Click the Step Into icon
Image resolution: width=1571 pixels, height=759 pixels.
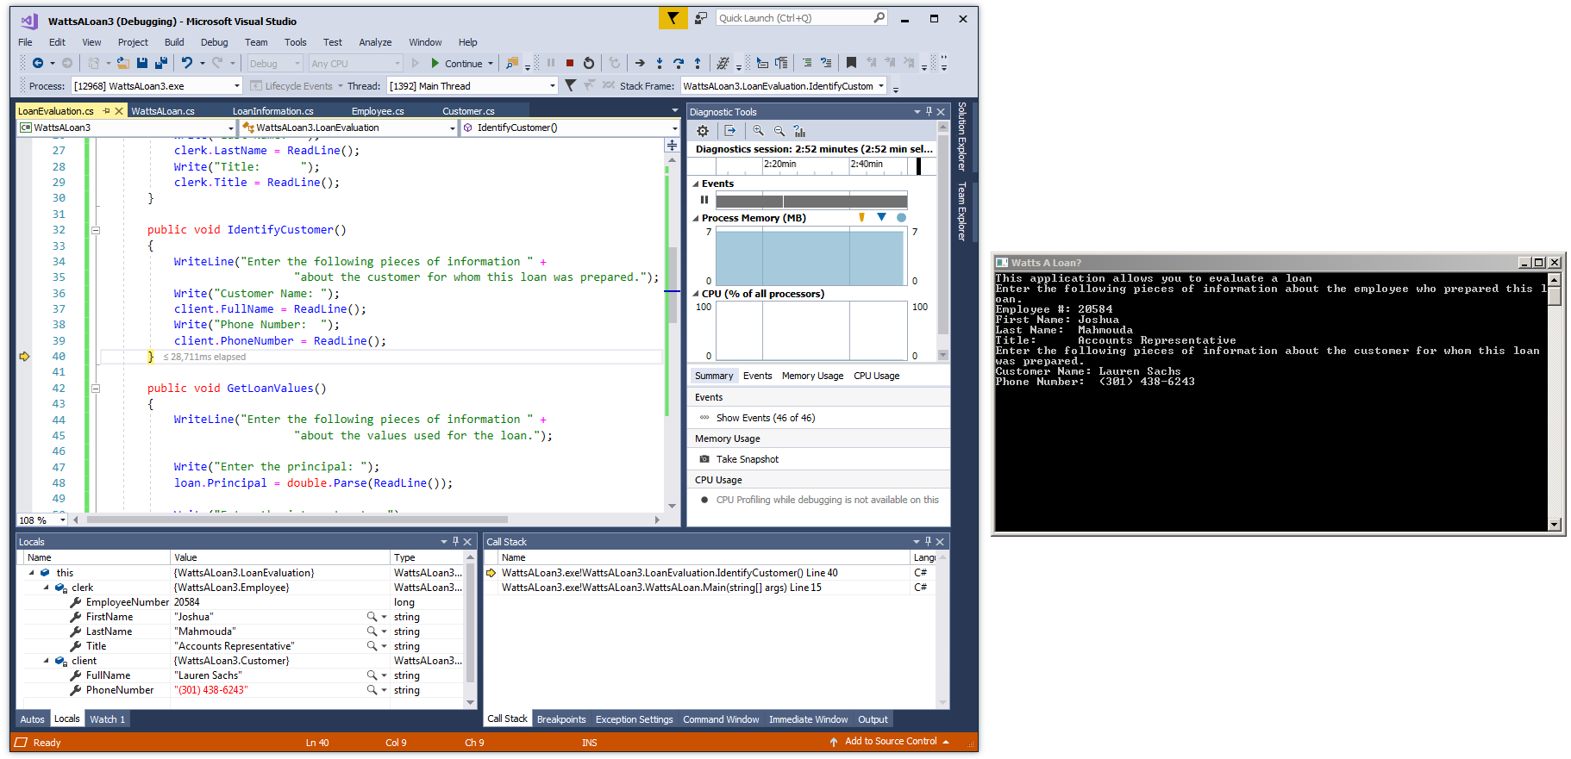tap(660, 63)
